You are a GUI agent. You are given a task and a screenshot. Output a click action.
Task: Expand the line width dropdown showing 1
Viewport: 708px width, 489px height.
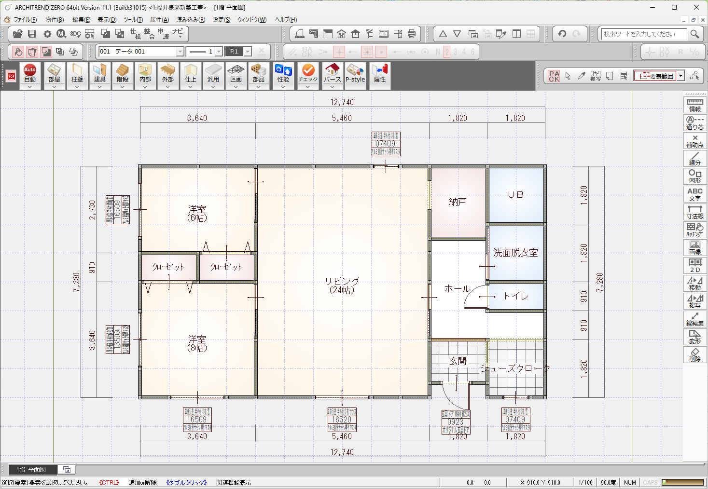[219, 52]
